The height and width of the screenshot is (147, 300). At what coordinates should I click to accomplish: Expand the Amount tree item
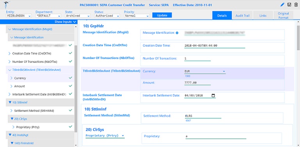(x=11, y=86)
